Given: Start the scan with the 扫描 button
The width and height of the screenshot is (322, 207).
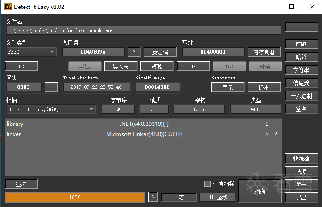Looking at the screenshot, I should [260, 191].
